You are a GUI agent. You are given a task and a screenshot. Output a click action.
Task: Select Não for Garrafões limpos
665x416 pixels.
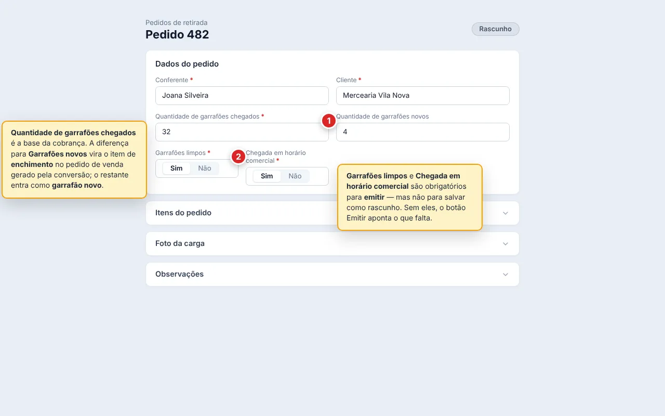pyautogui.click(x=205, y=168)
